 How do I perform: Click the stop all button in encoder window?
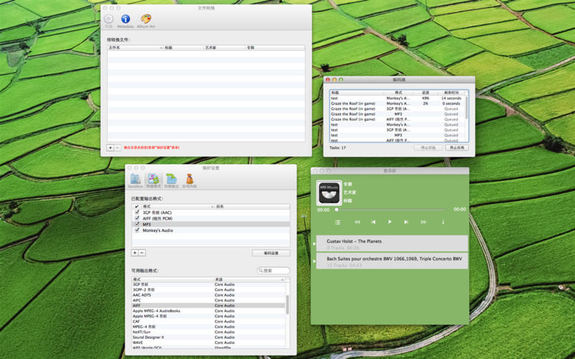[456, 147]
